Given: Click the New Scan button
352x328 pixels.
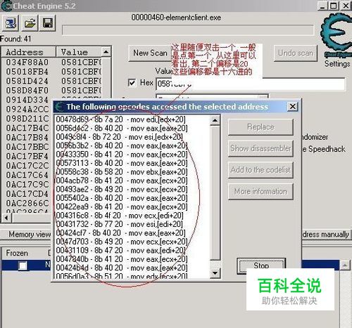Looking at the screenshot, I should [x=150, y=53].
